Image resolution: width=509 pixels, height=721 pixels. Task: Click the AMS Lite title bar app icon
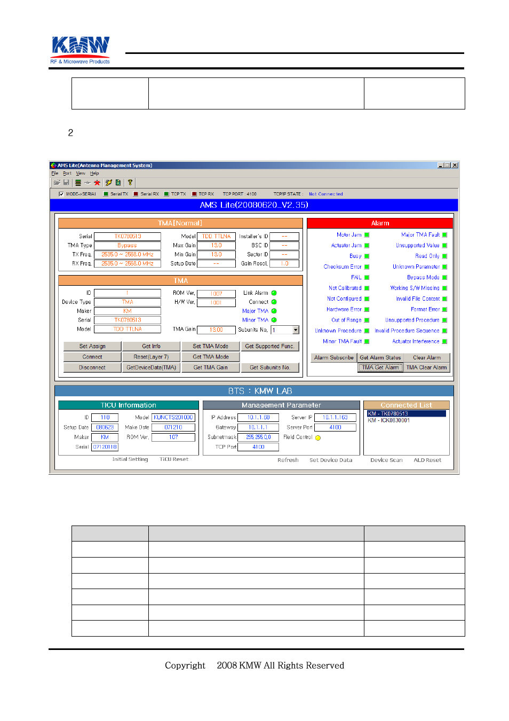point(53,166)
